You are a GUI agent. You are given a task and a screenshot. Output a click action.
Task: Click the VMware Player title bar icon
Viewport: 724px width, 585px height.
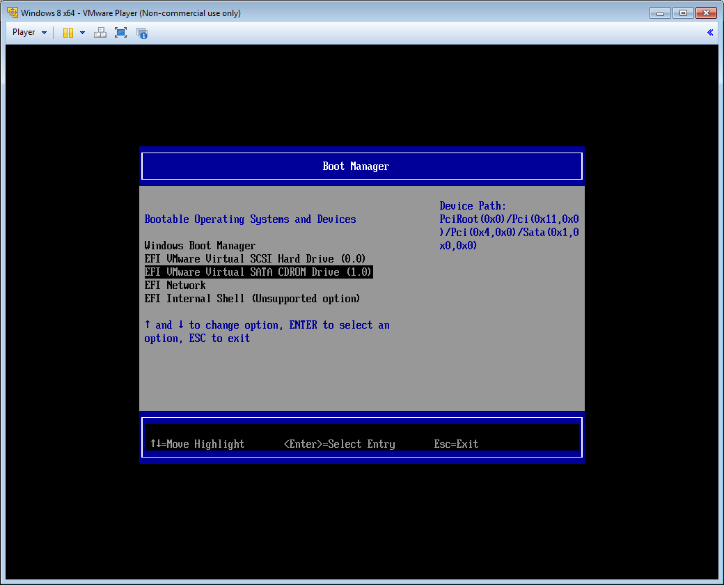tap(13, 13)
